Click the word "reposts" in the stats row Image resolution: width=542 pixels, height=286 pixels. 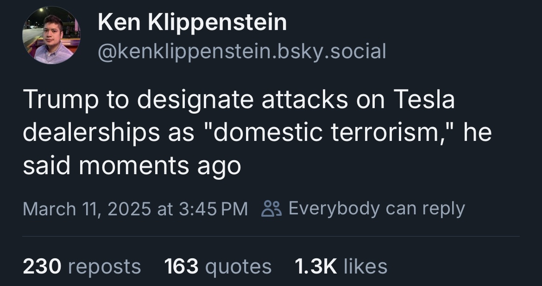pos(104,266)
